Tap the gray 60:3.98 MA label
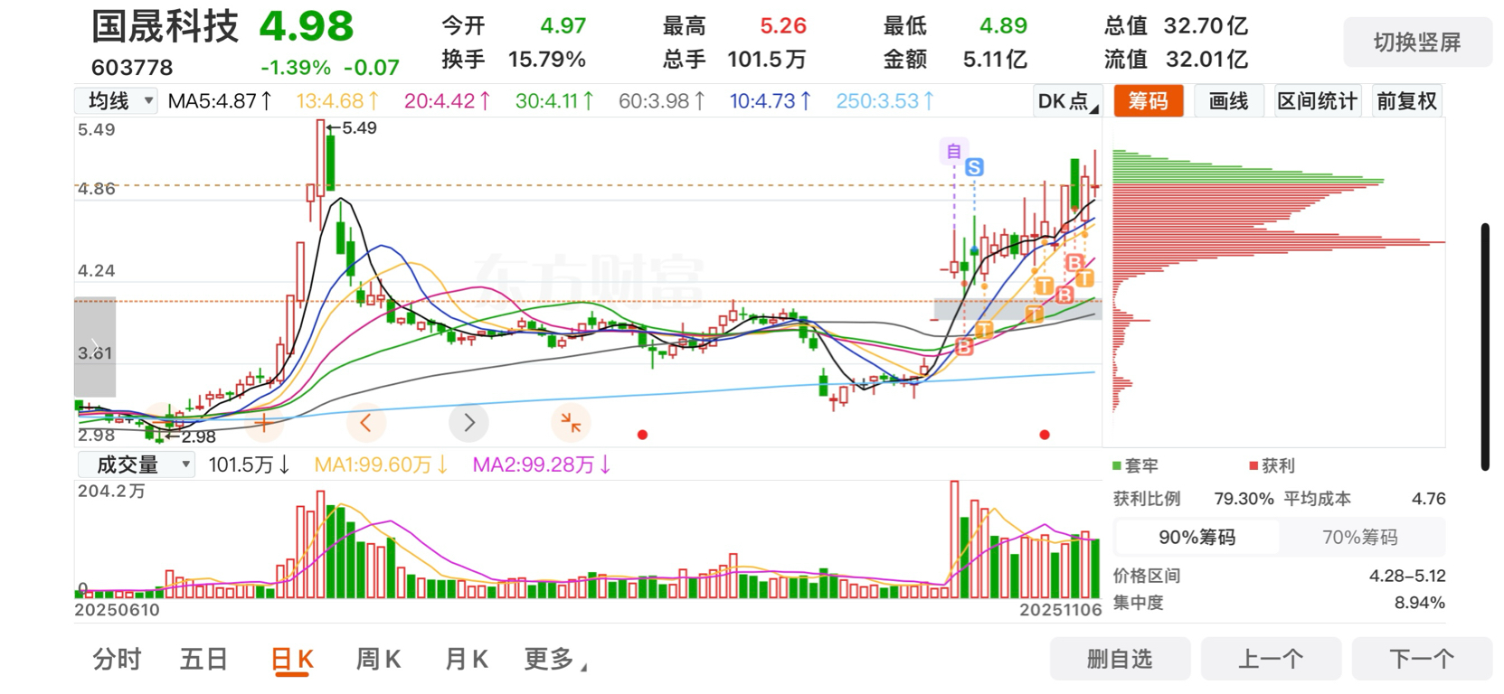Viewport: 1504px width, 694px height. (661, 101)
